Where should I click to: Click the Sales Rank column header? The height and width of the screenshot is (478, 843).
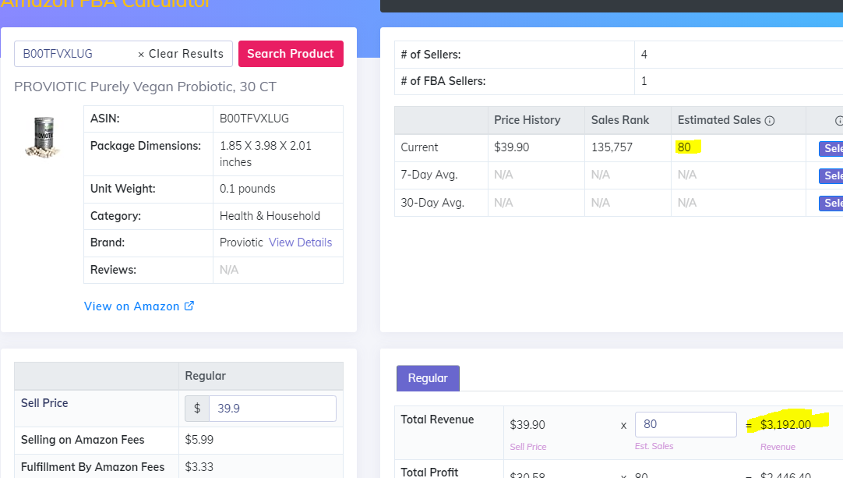[620, 120]
